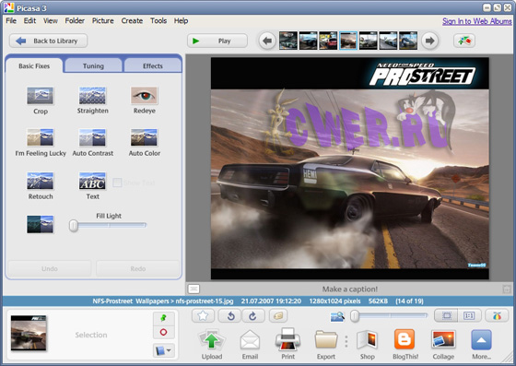Rotate the photo counter-clockwise

coord(230,316)
